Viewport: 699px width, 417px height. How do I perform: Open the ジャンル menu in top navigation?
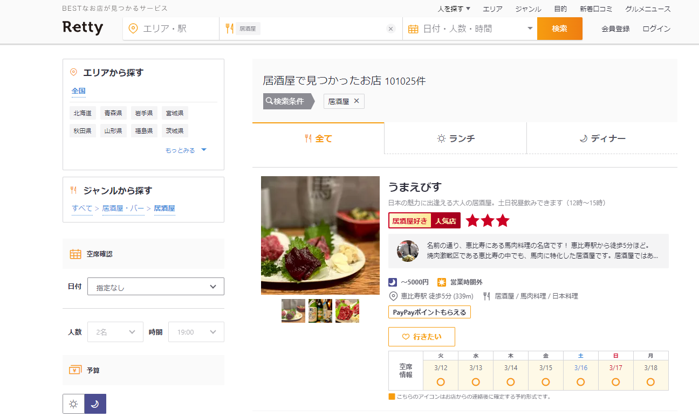528,9
